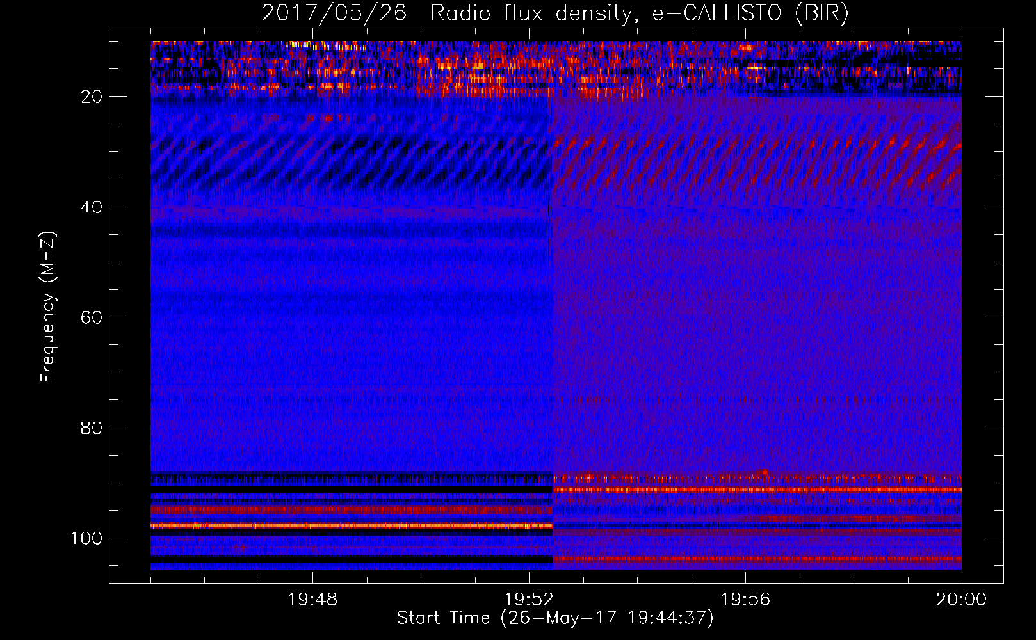Screen dimensions: 1036x640
Task: Click the 100 MHz frequency tick label
Action: tap(86, 538)
